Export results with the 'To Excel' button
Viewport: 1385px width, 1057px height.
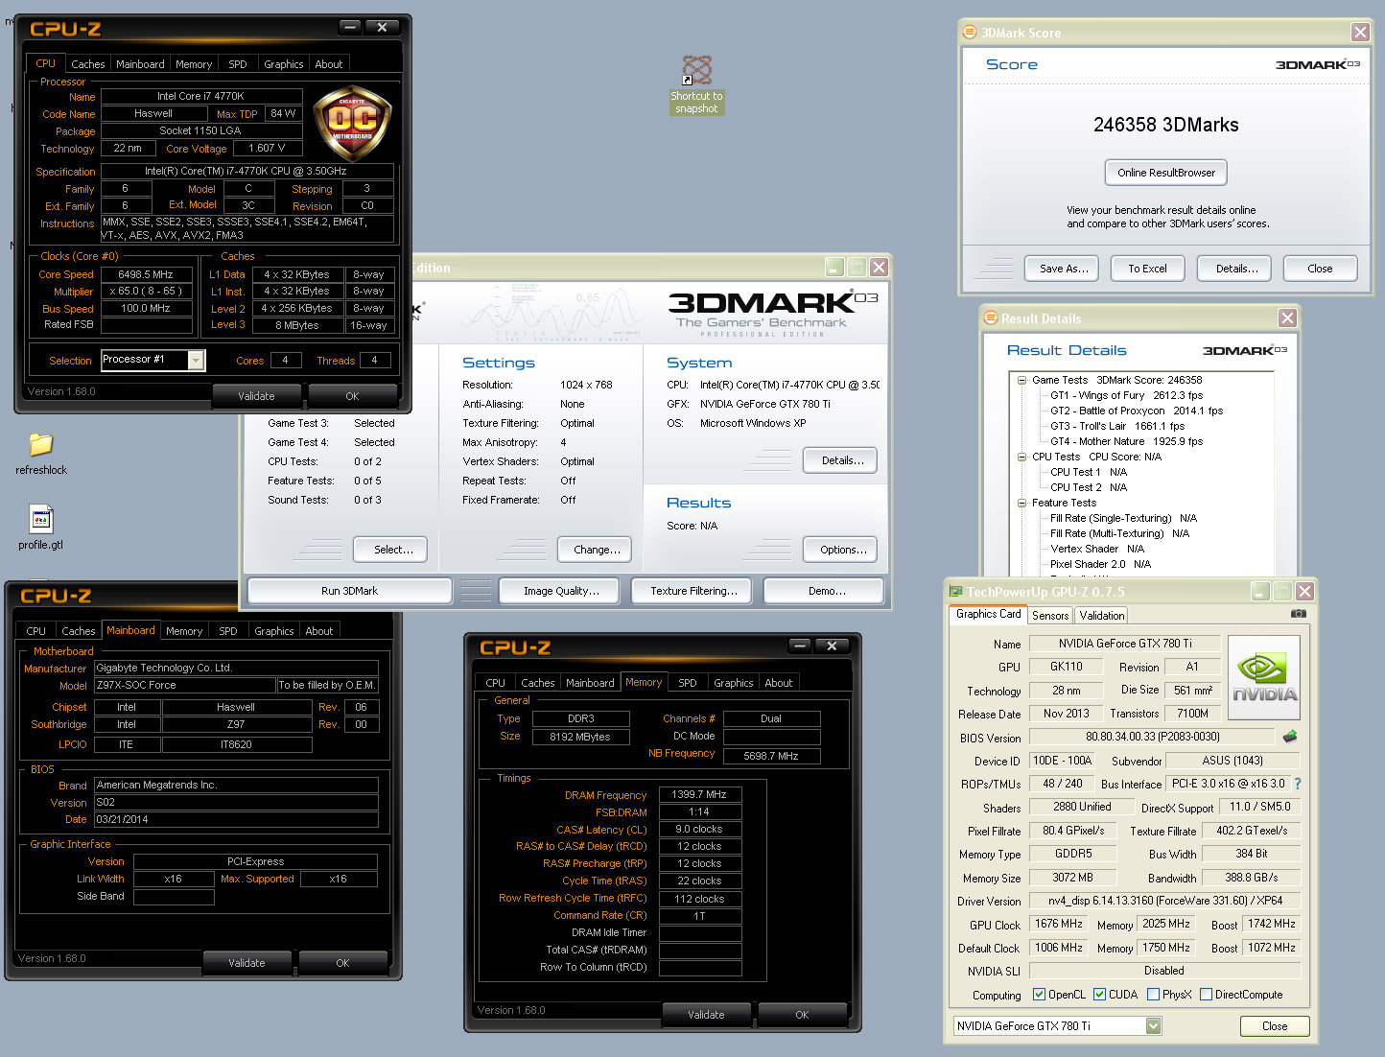tap(1147, 269)
